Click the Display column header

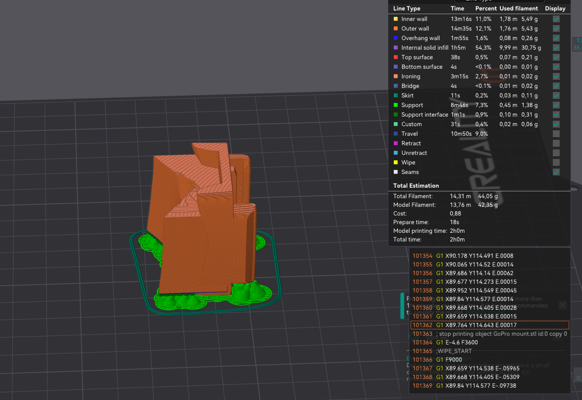pyautogui.click(x=555, y=9)
